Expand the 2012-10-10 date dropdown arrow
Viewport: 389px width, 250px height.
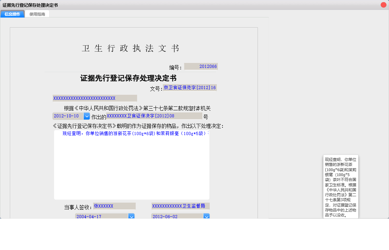(87, 116)
